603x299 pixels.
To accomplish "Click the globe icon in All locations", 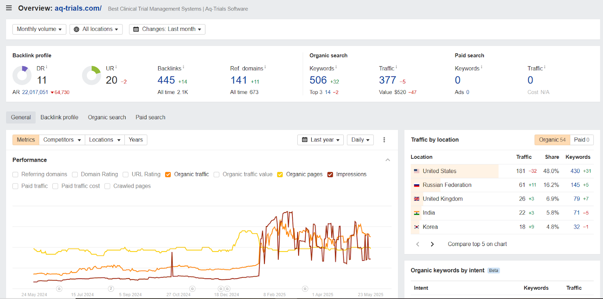I will point(77,29).
